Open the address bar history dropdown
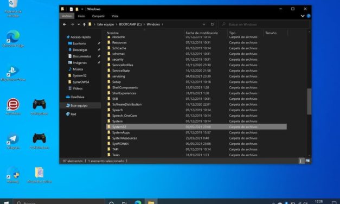Viewport: 340px width, 204px height. (x=204, y=24)
